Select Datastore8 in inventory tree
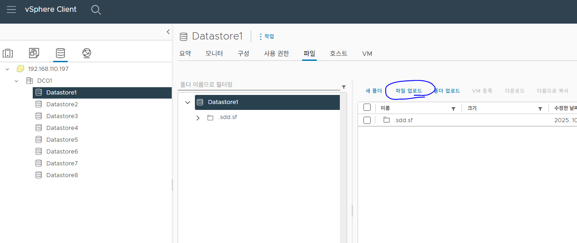 click(x=62, y=175)
